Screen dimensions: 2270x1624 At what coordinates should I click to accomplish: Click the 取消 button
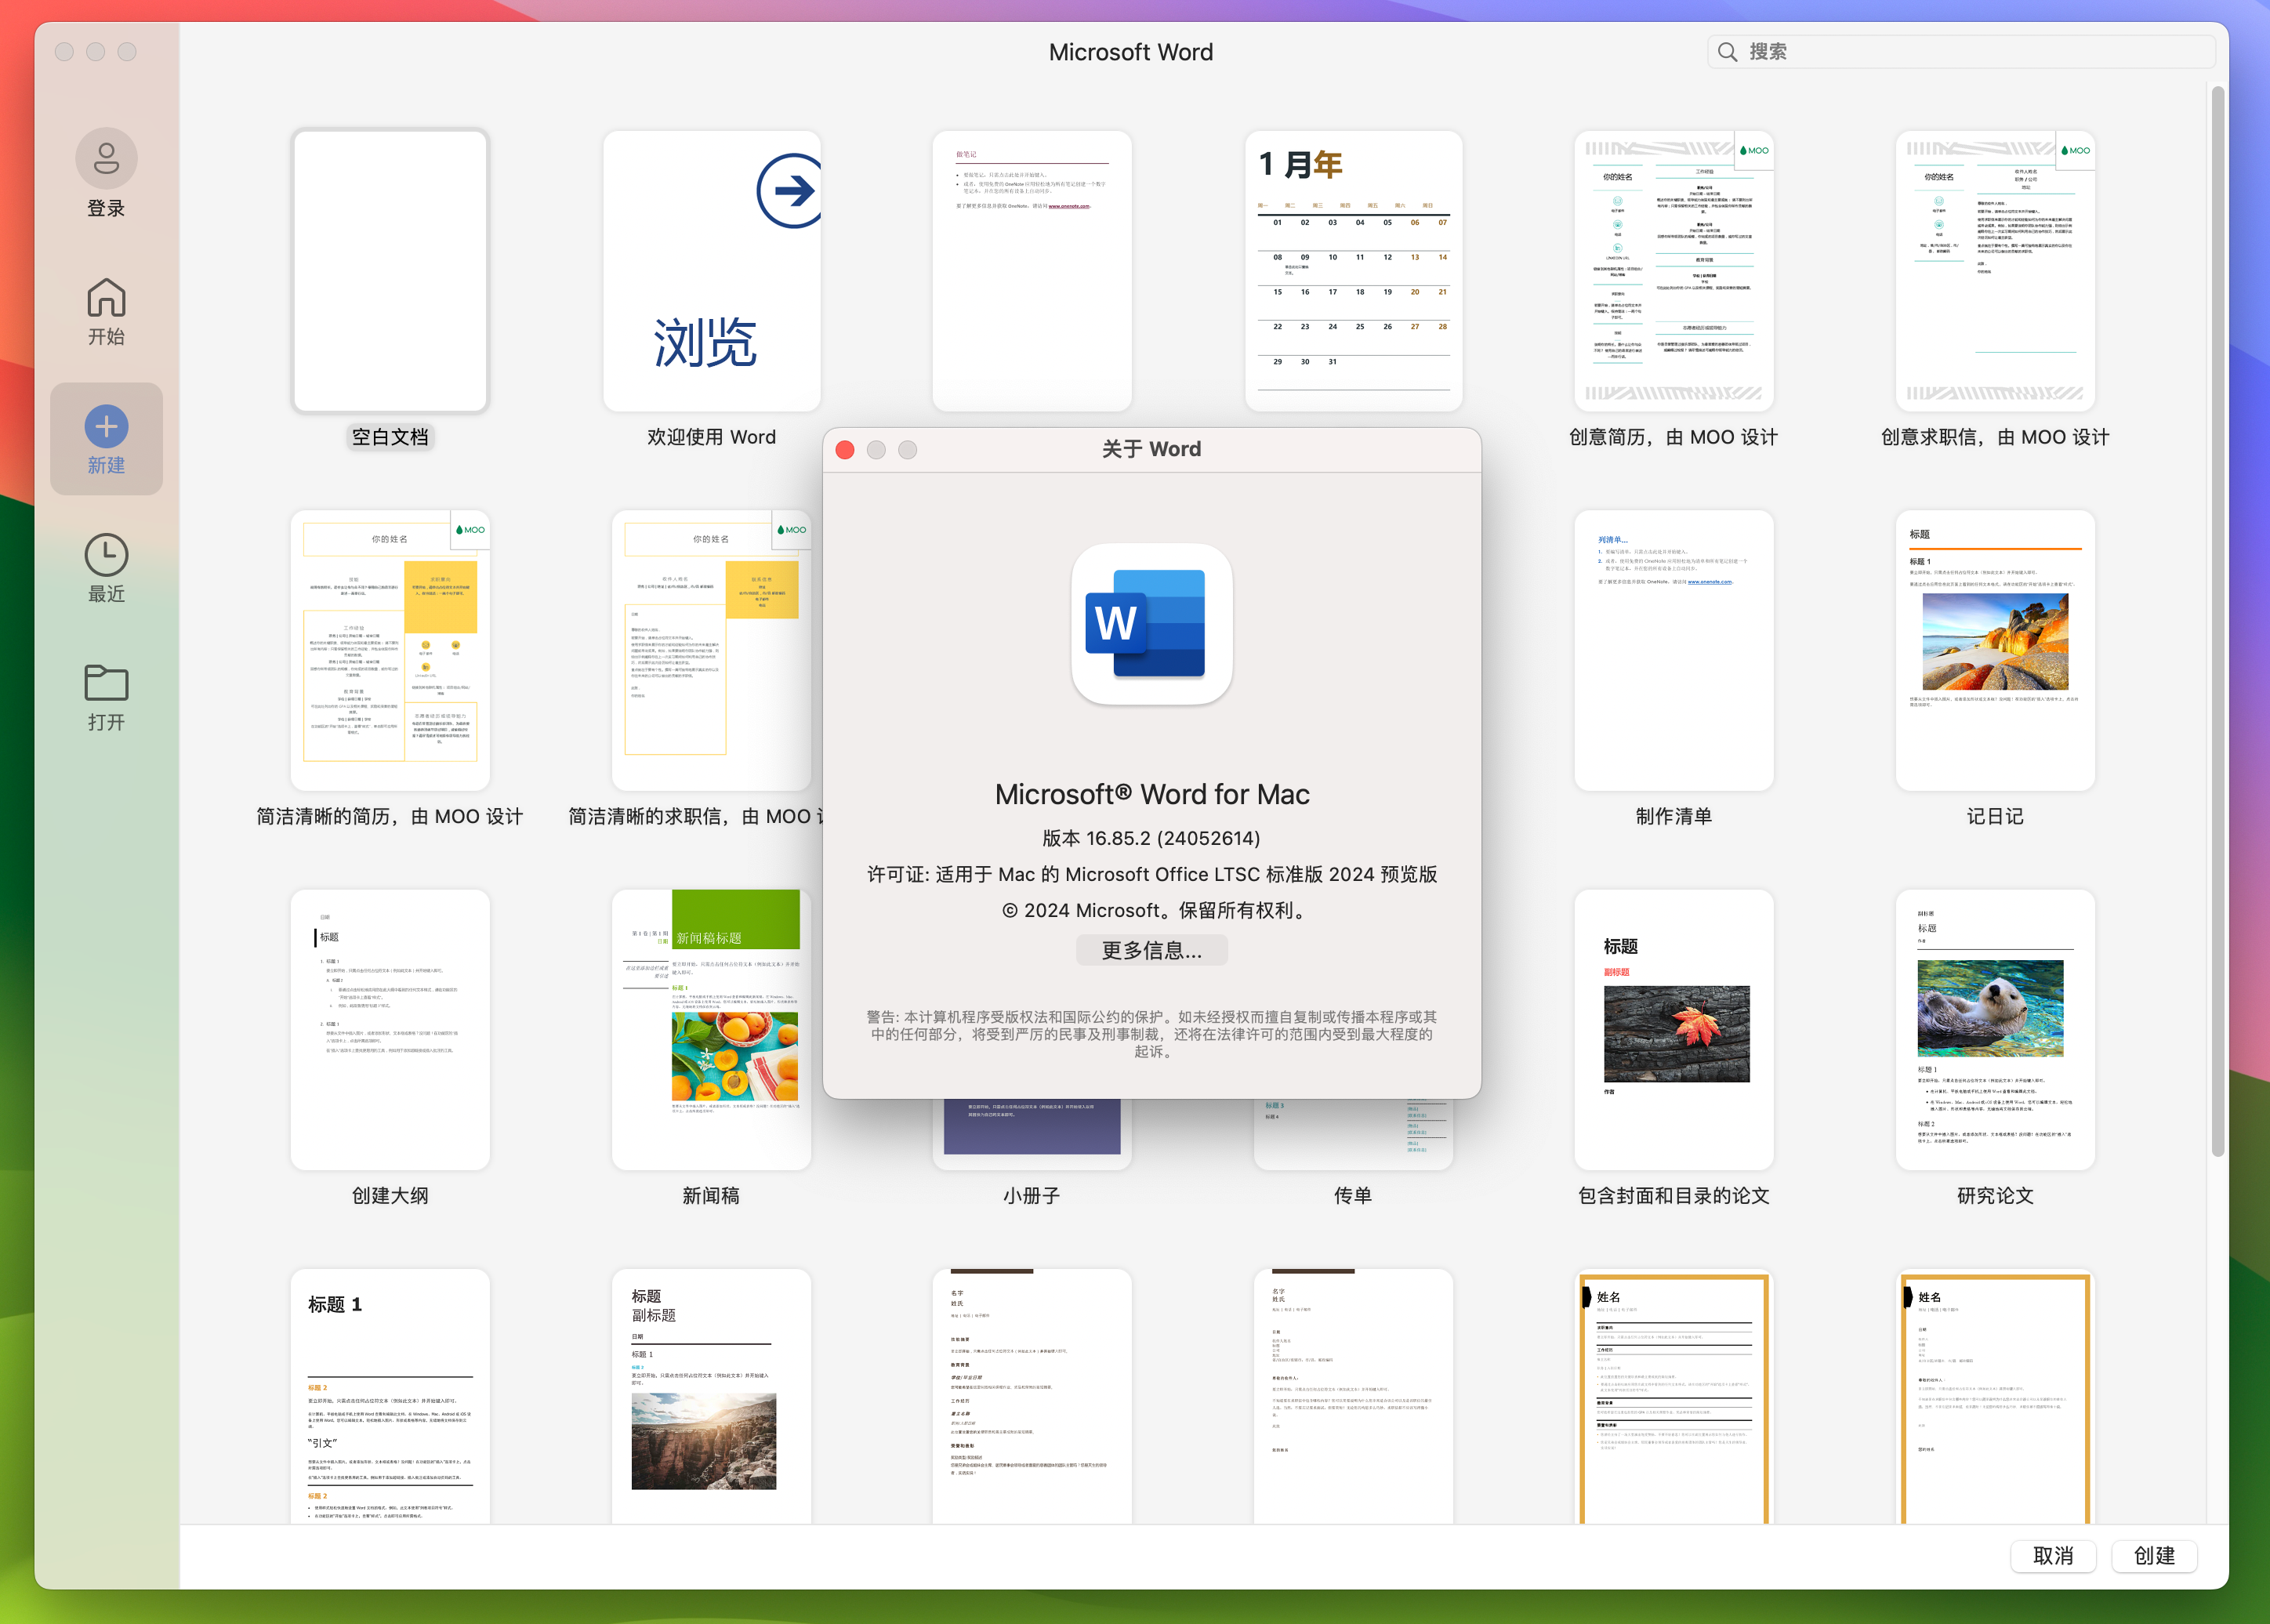tap(2052, 1556)
